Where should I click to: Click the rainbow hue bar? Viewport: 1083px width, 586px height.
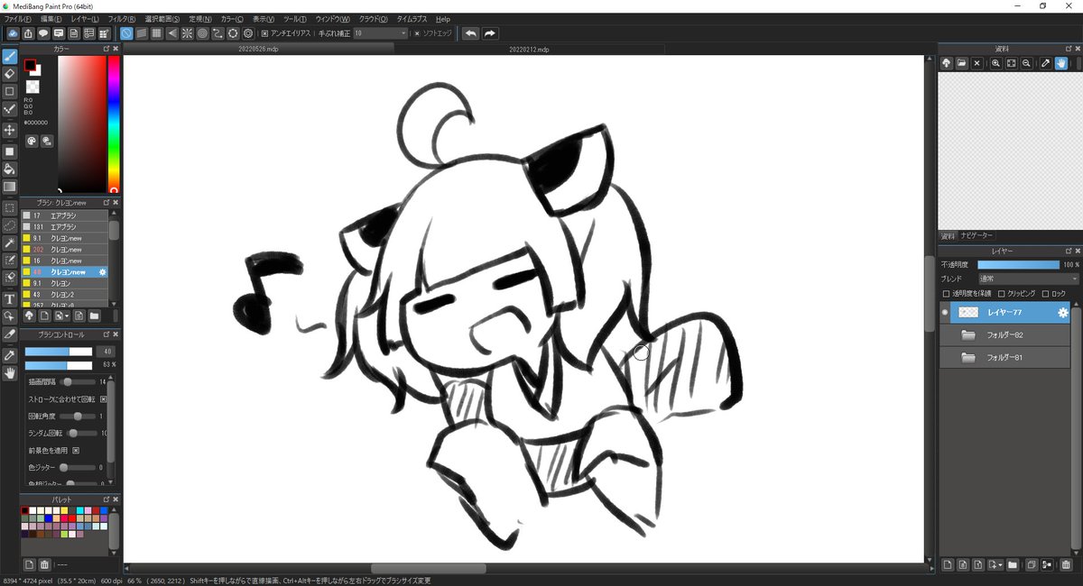[x=114, y=124]
